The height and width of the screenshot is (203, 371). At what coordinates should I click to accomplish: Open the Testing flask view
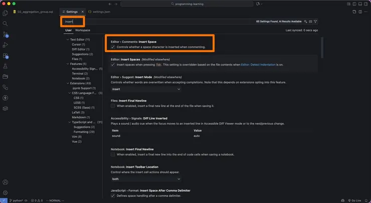pos(5,66)
